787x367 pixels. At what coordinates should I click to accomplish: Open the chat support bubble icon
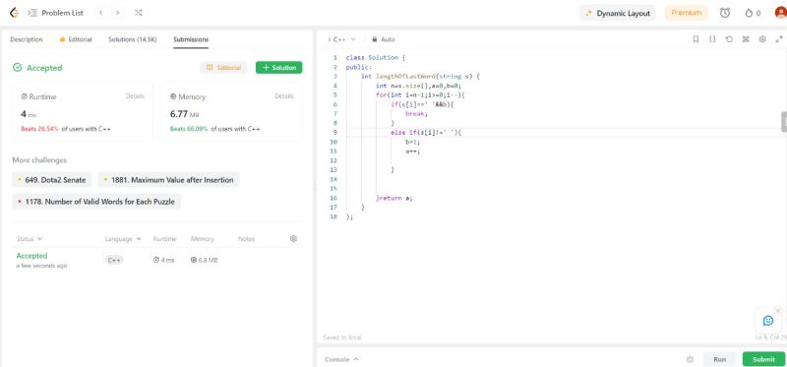(x=768, y=321)
